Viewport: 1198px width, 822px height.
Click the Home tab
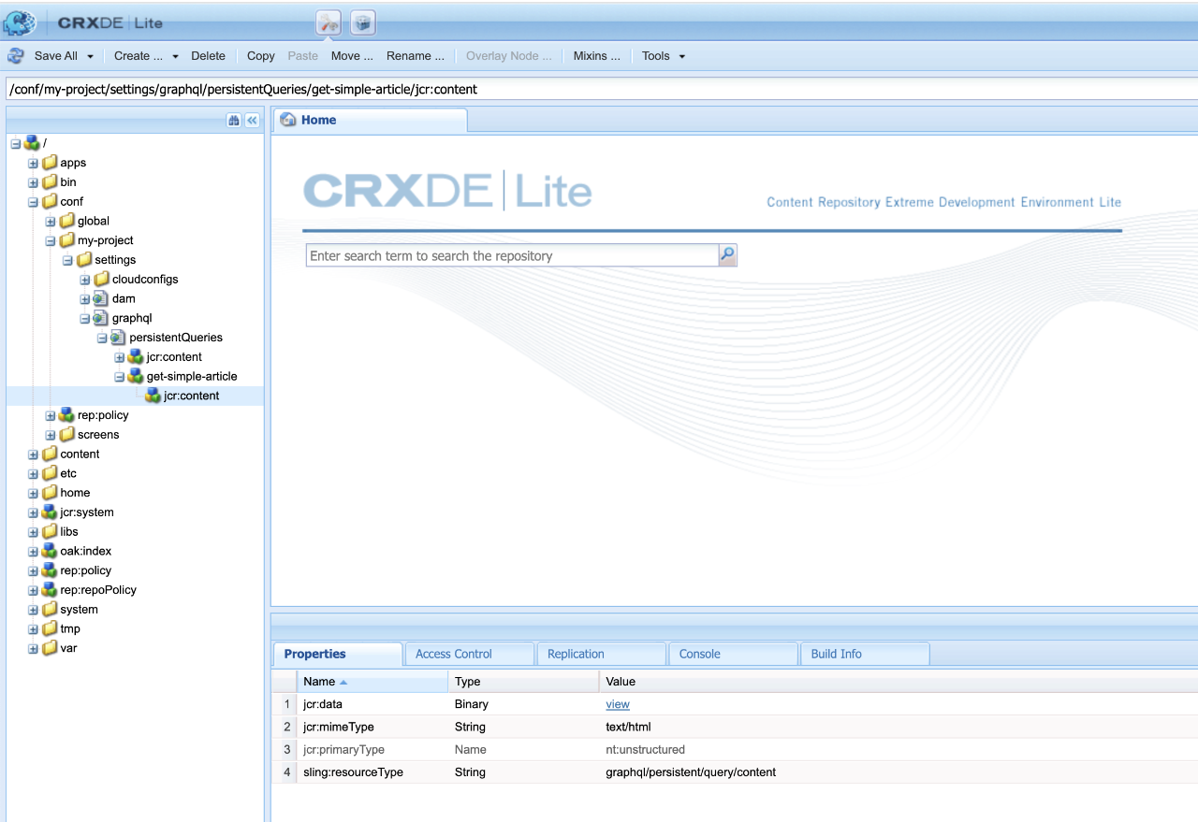370,121
